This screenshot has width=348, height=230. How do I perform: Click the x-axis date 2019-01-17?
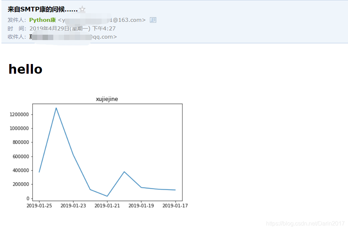175,206
